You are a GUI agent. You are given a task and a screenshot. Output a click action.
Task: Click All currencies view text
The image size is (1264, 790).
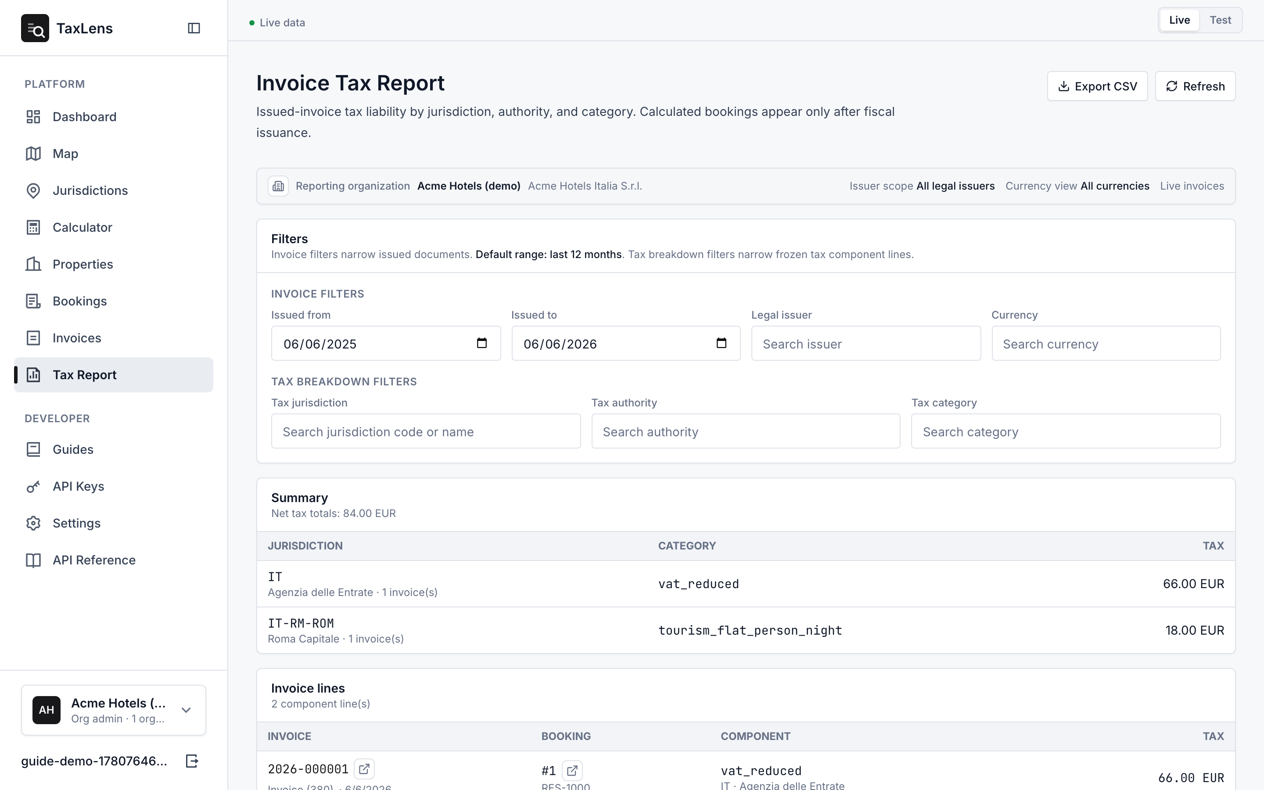click(1115, 186)
